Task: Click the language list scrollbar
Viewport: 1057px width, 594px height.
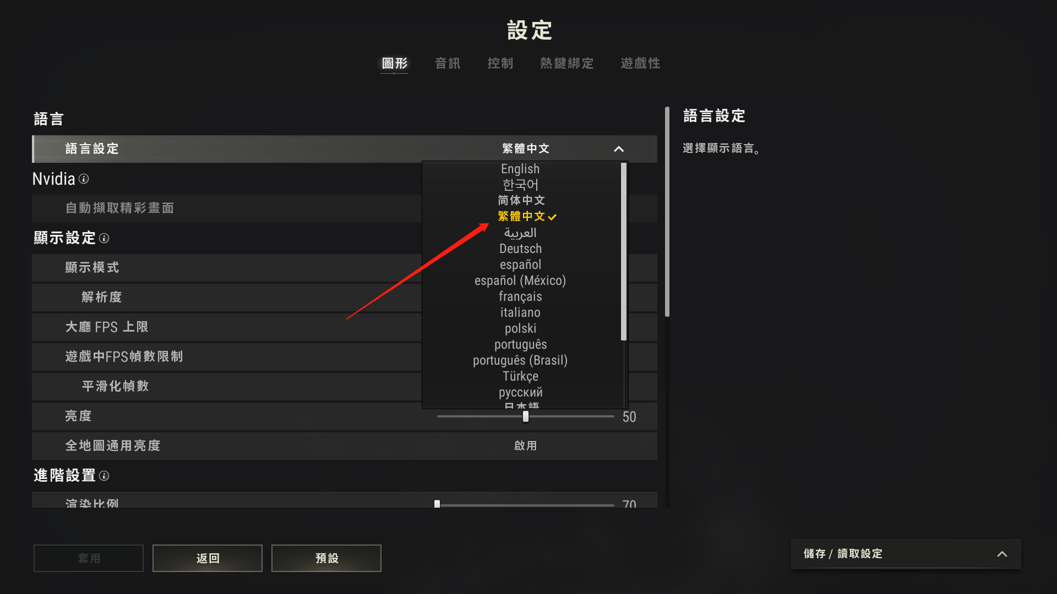Action: pos(624,251)
